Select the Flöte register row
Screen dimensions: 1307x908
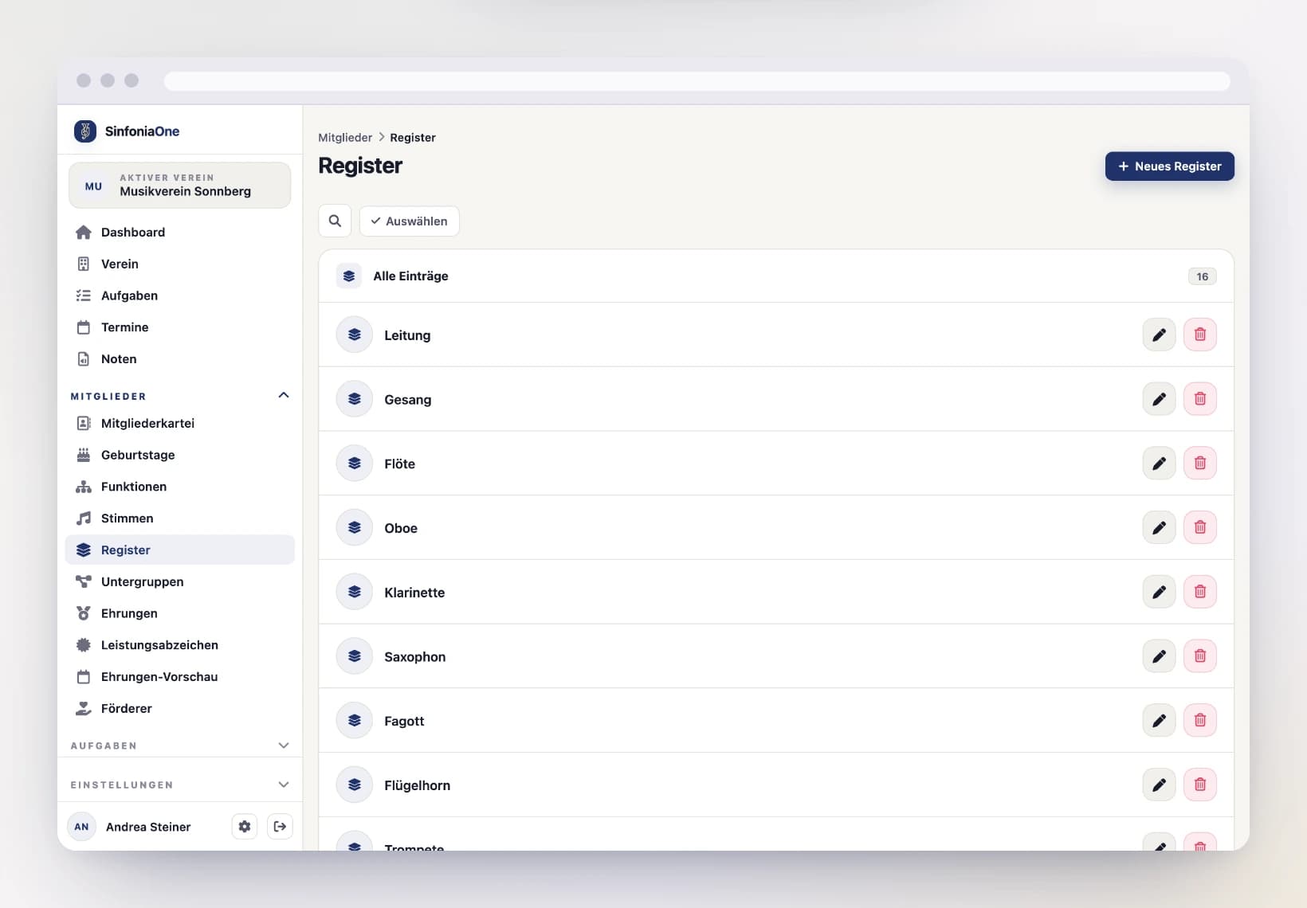coord(776,464)
